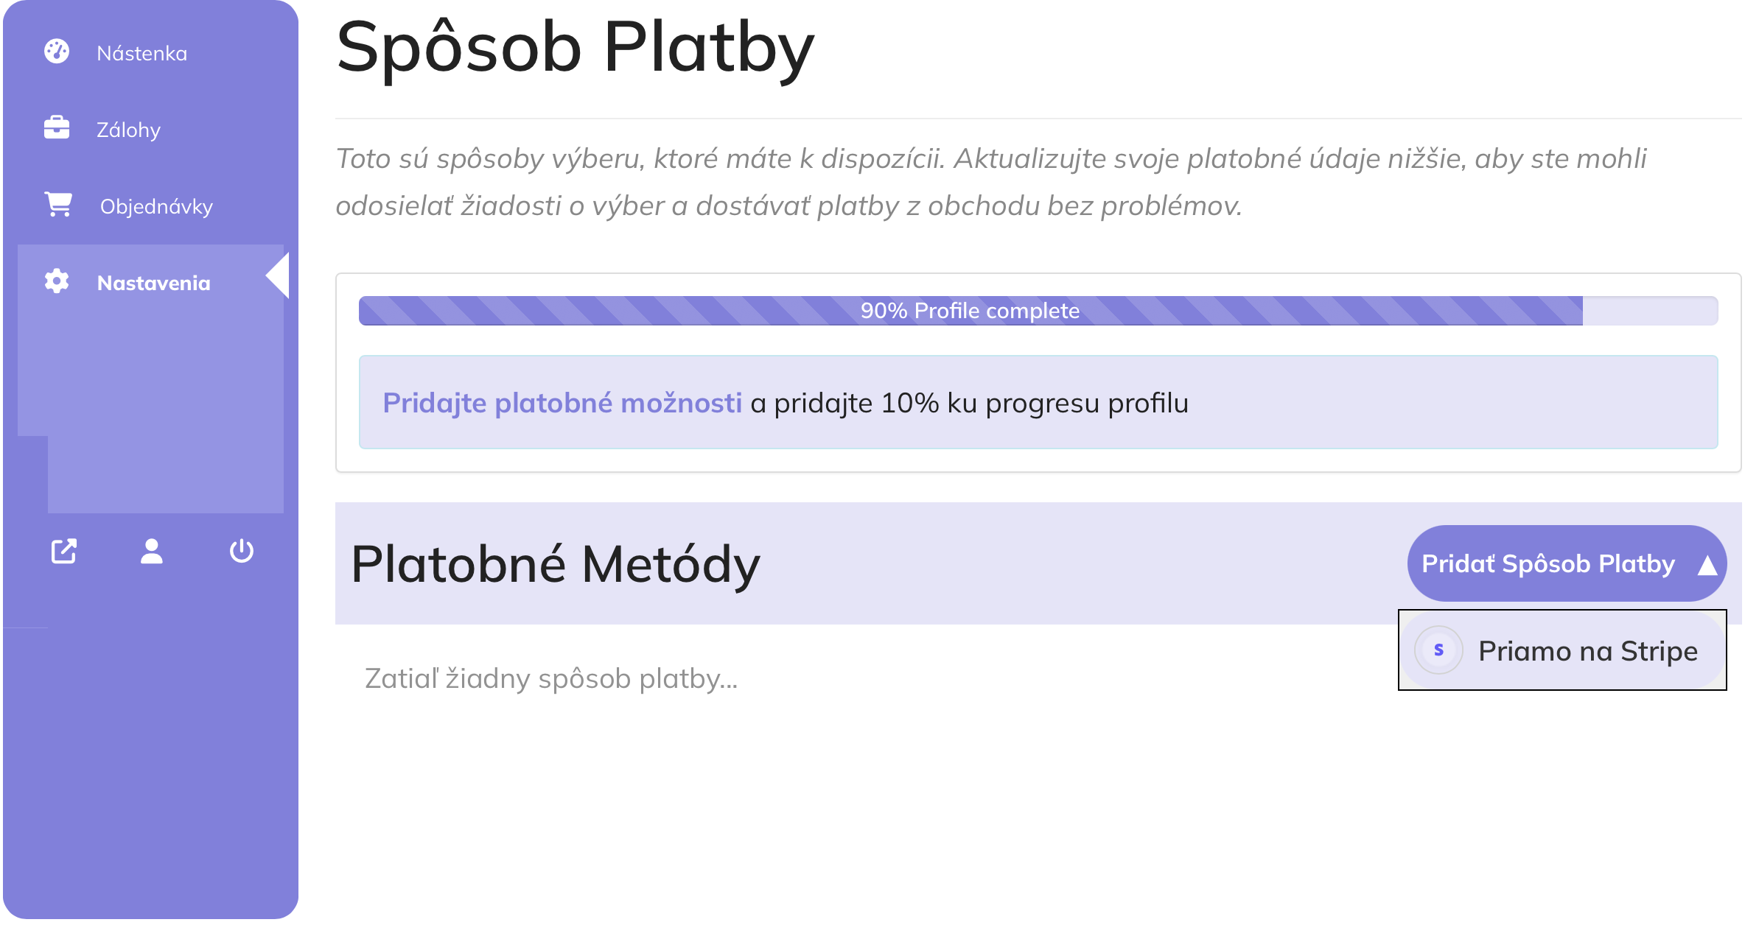Click the power logout icon
The width and height of the screenshot is (1745, 925).
pyautogui.click(x=241, y=551)
